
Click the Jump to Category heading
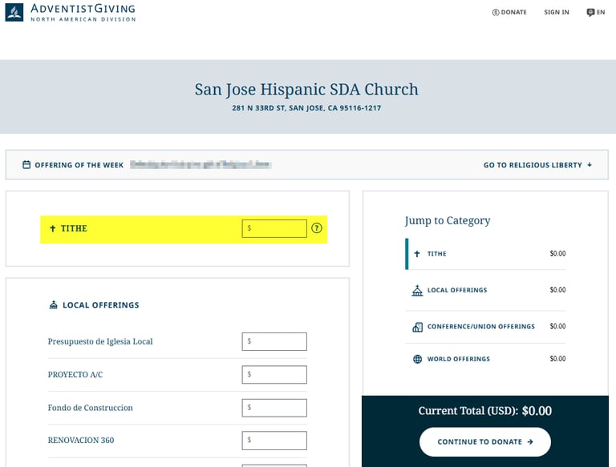(x=448, y=220)
